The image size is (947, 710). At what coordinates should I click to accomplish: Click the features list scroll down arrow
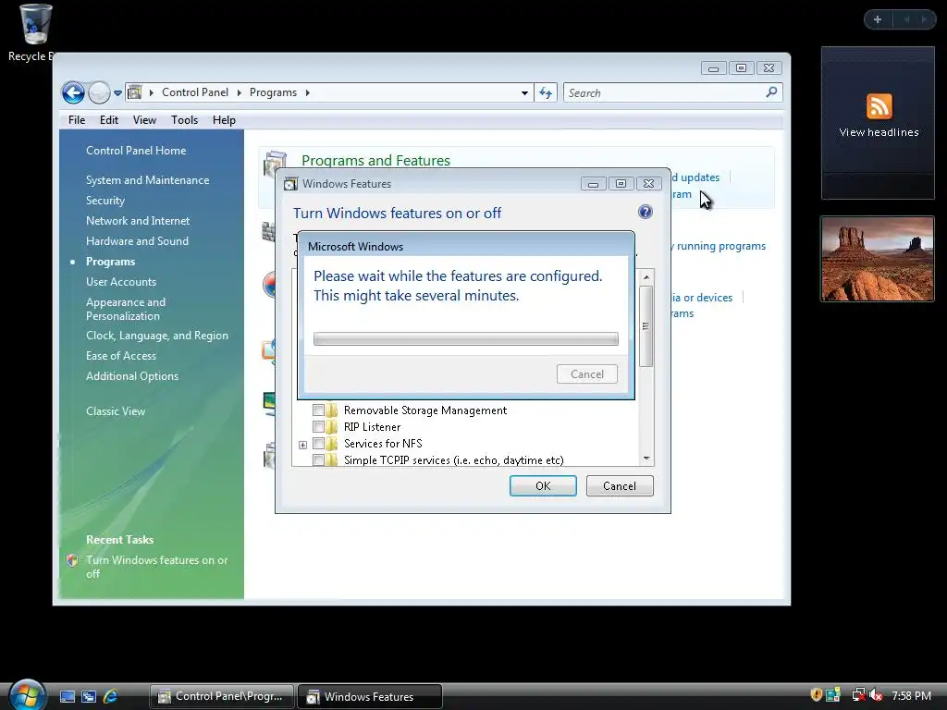click(x=646, y=459)
